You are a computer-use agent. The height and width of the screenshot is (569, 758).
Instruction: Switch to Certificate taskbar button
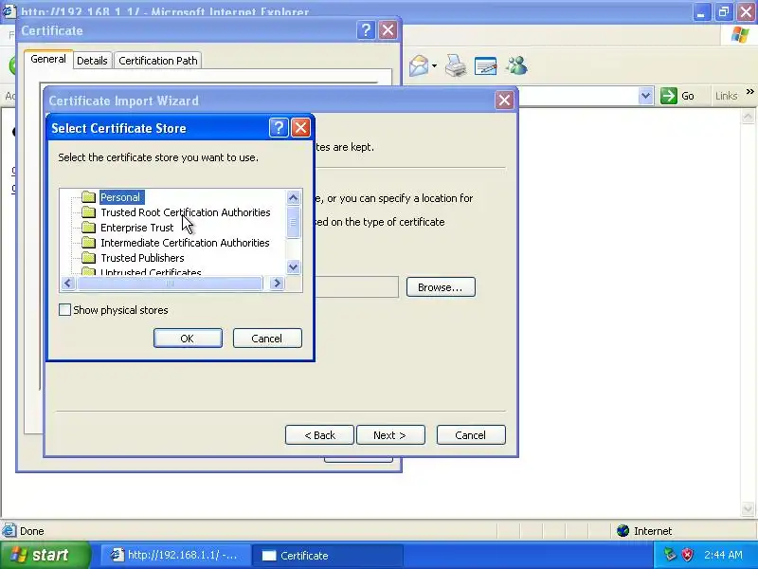pos(328,555)
